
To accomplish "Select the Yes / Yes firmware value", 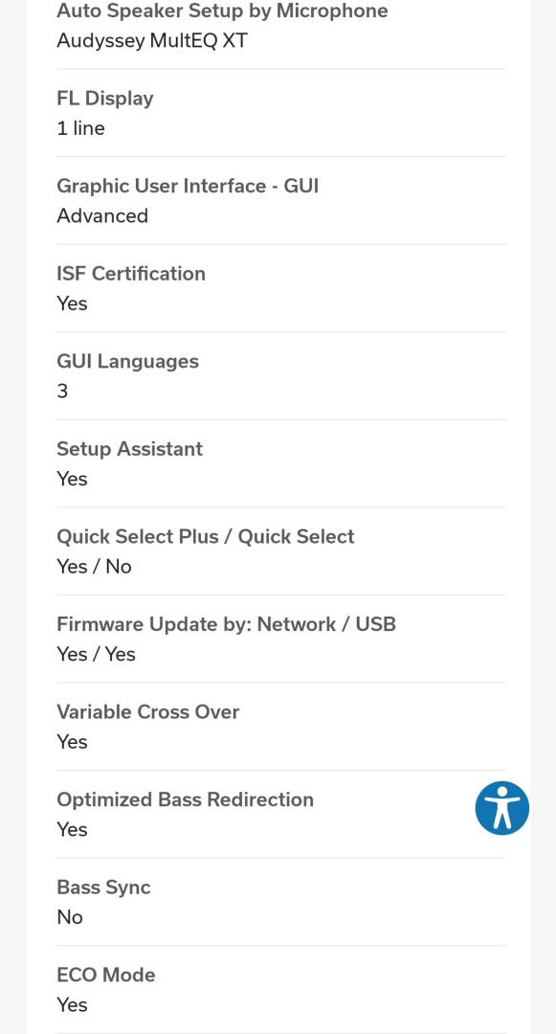I will (97, 654).
